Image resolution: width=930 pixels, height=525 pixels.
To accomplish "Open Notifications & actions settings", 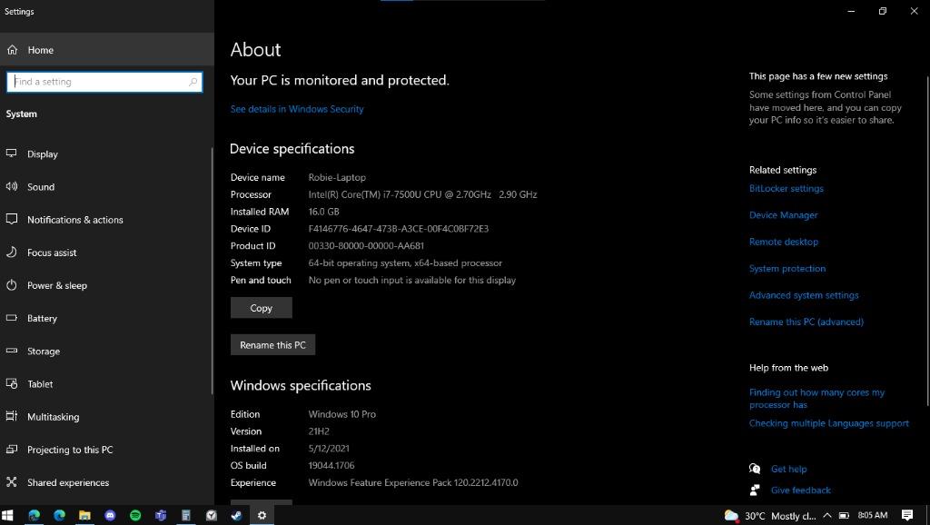I will (x=74, y=220).
